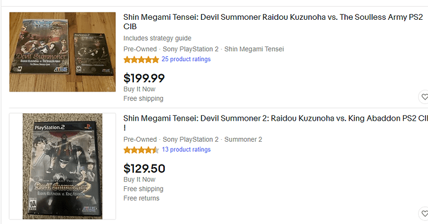The width and height of the screenshot is (428, 224).
Task: Click the five-star rating of first listing
Action: click(x=141, y=59)
